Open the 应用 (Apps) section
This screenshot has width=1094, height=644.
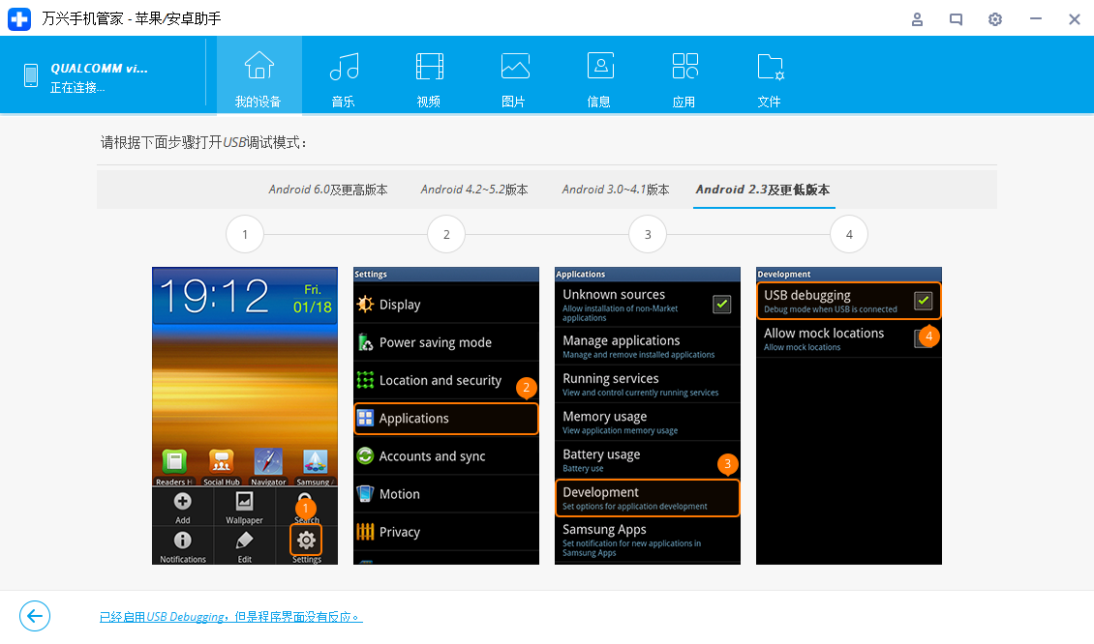[684, 75]
